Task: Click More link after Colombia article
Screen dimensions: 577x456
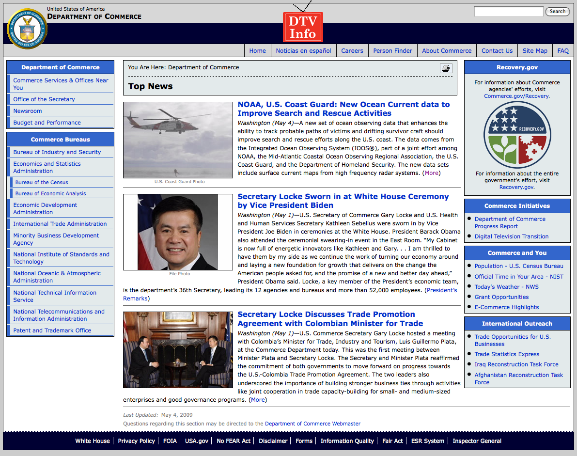Action: [x=258, y=400]
